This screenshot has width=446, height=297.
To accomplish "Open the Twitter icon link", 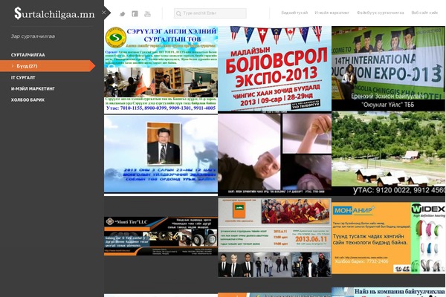I will (x=123, y=14).
